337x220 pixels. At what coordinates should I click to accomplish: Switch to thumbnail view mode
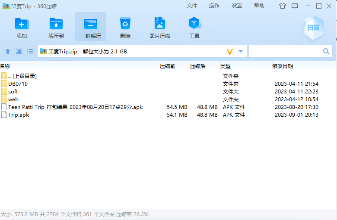coord(19,52)
